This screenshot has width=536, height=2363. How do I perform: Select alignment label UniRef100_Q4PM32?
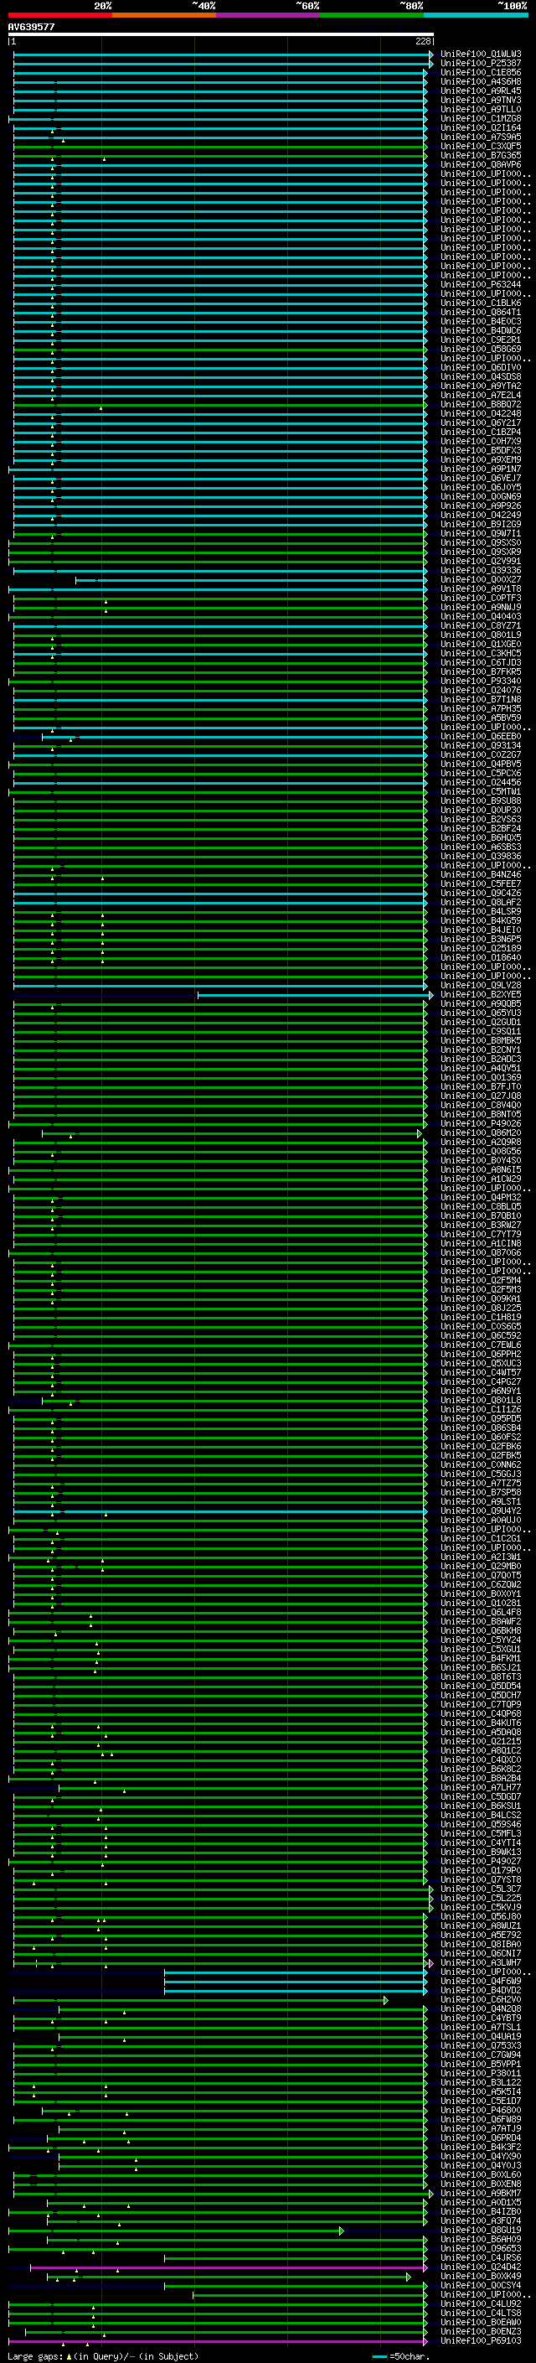pos(480,1197)
